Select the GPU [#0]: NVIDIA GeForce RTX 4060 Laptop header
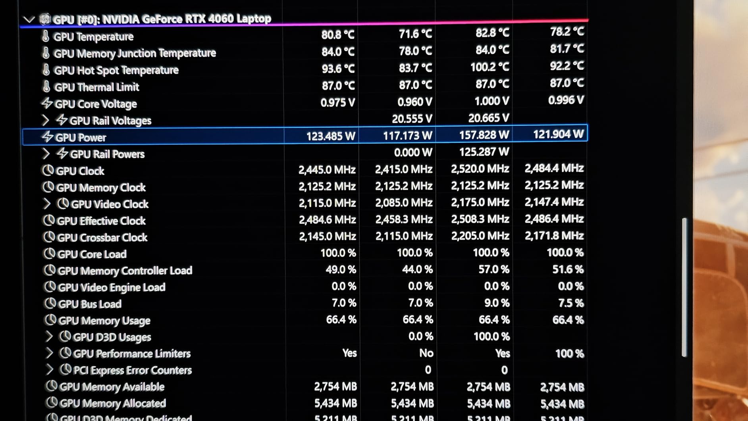Screen dimensions: 748x421 [x=162, y=19]
